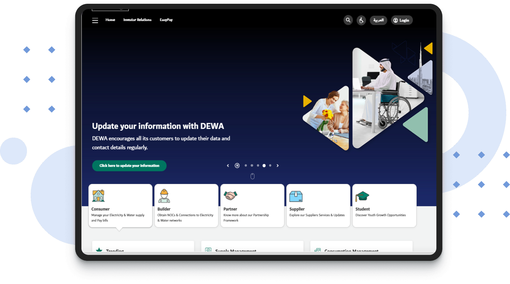Click the 'Update your information with DEWA' heading
Image resolution: width=510 pixels, height=284 pixels.
coord(158,126)
